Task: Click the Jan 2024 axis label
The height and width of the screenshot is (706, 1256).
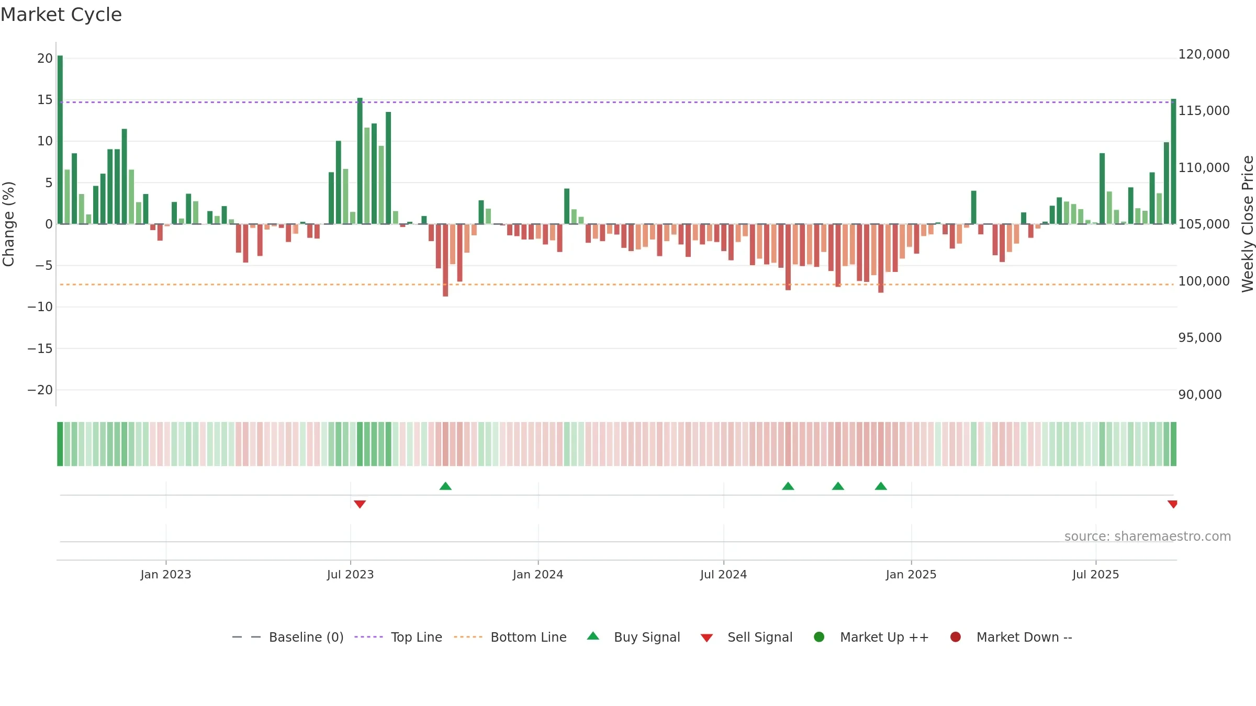Action: pos(538,575)
